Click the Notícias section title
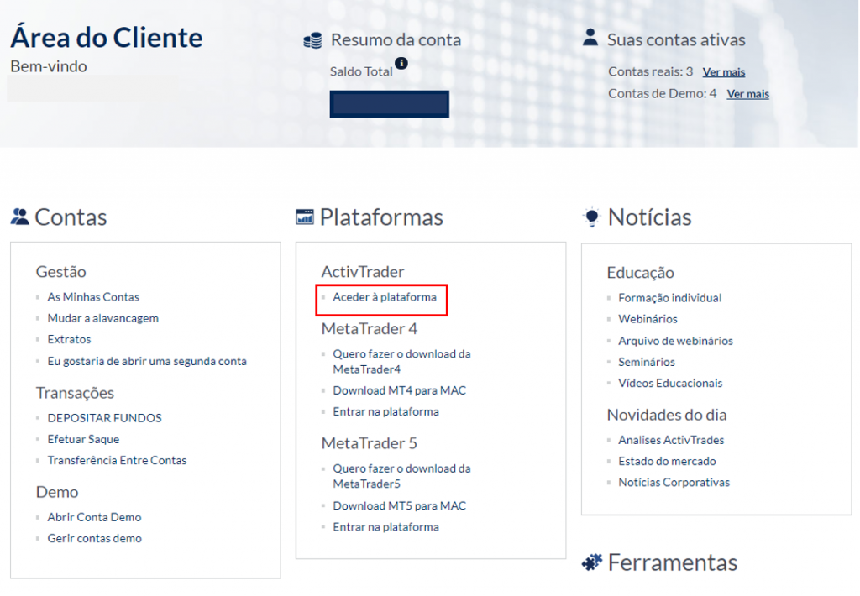The height and width of the screenshot is (596, 860). point(649,217)
